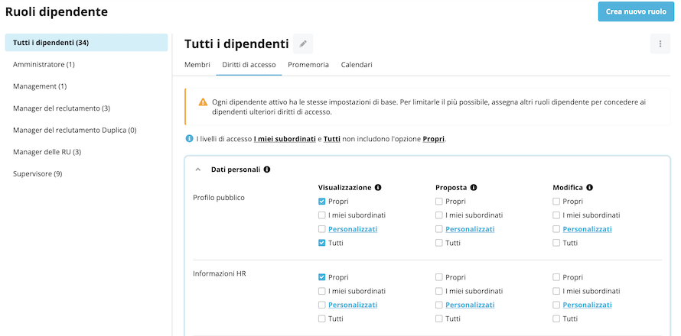Uncheck Propri under Visualizzazione for Profilo pubblico
The height and width of the screenshot is (336, 681).
322,201
